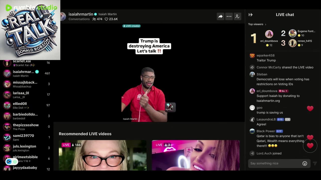The width and height of the screenshot is (321, 180).
Task: Open recommended LIVE video with 3 viewers
Action: [x=196, y=155]
